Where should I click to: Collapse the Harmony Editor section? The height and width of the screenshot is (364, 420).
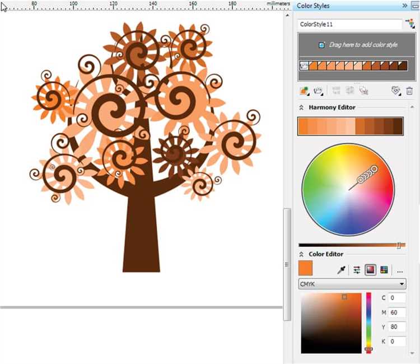pyautogui.click(x=301, y=107)
